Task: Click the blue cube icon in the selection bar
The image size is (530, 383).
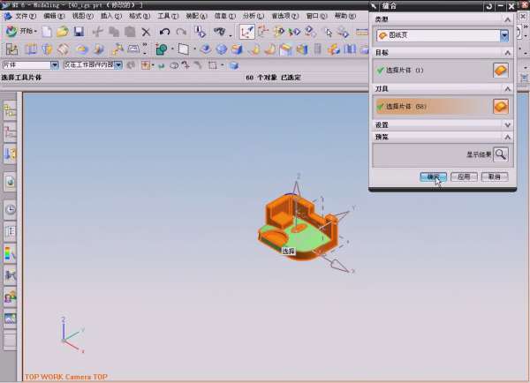Action: (x=234, y=65)
